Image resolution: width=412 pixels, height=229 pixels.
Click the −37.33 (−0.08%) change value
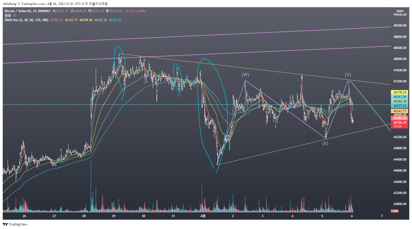click(x=135, y=11)
